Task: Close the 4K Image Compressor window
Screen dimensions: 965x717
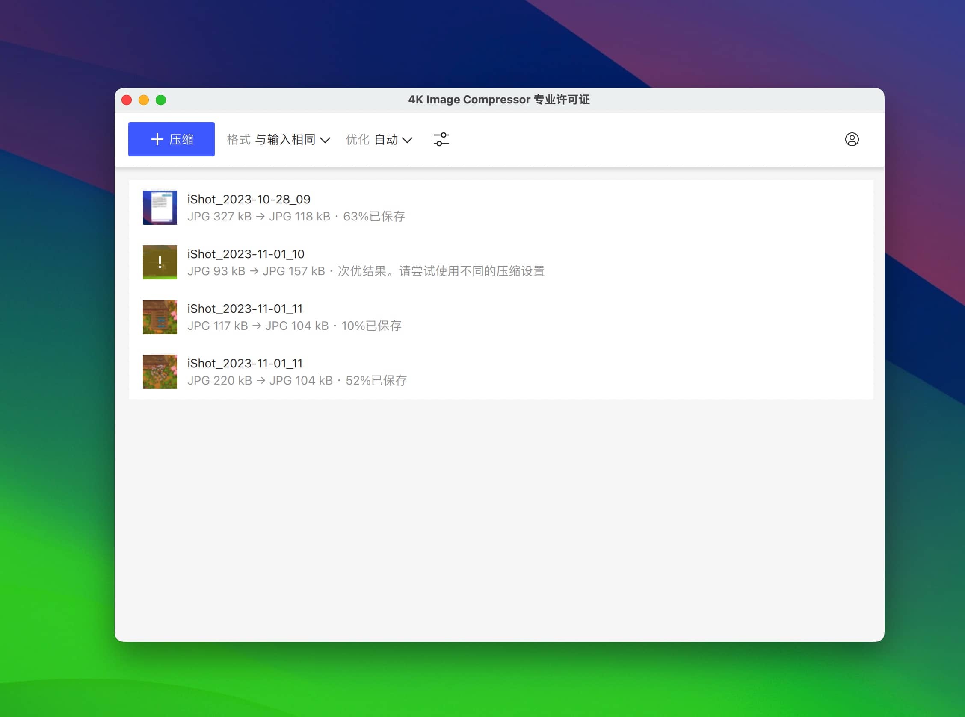Action: (127, 100)
